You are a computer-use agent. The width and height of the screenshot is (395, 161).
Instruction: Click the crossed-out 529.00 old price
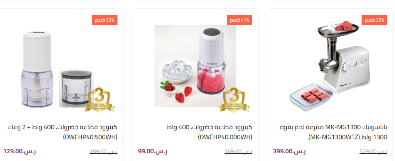(373, 152)
